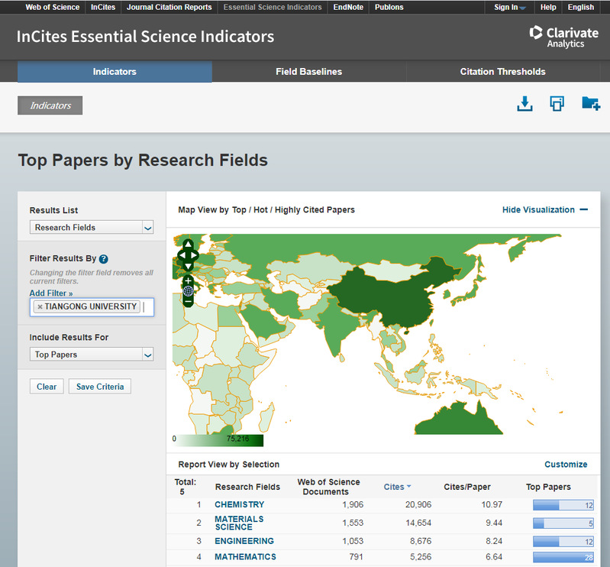Switch to the Citation Thresholds tab
Viewport: 610px width, 567px height.
click(x=502, y=72)
